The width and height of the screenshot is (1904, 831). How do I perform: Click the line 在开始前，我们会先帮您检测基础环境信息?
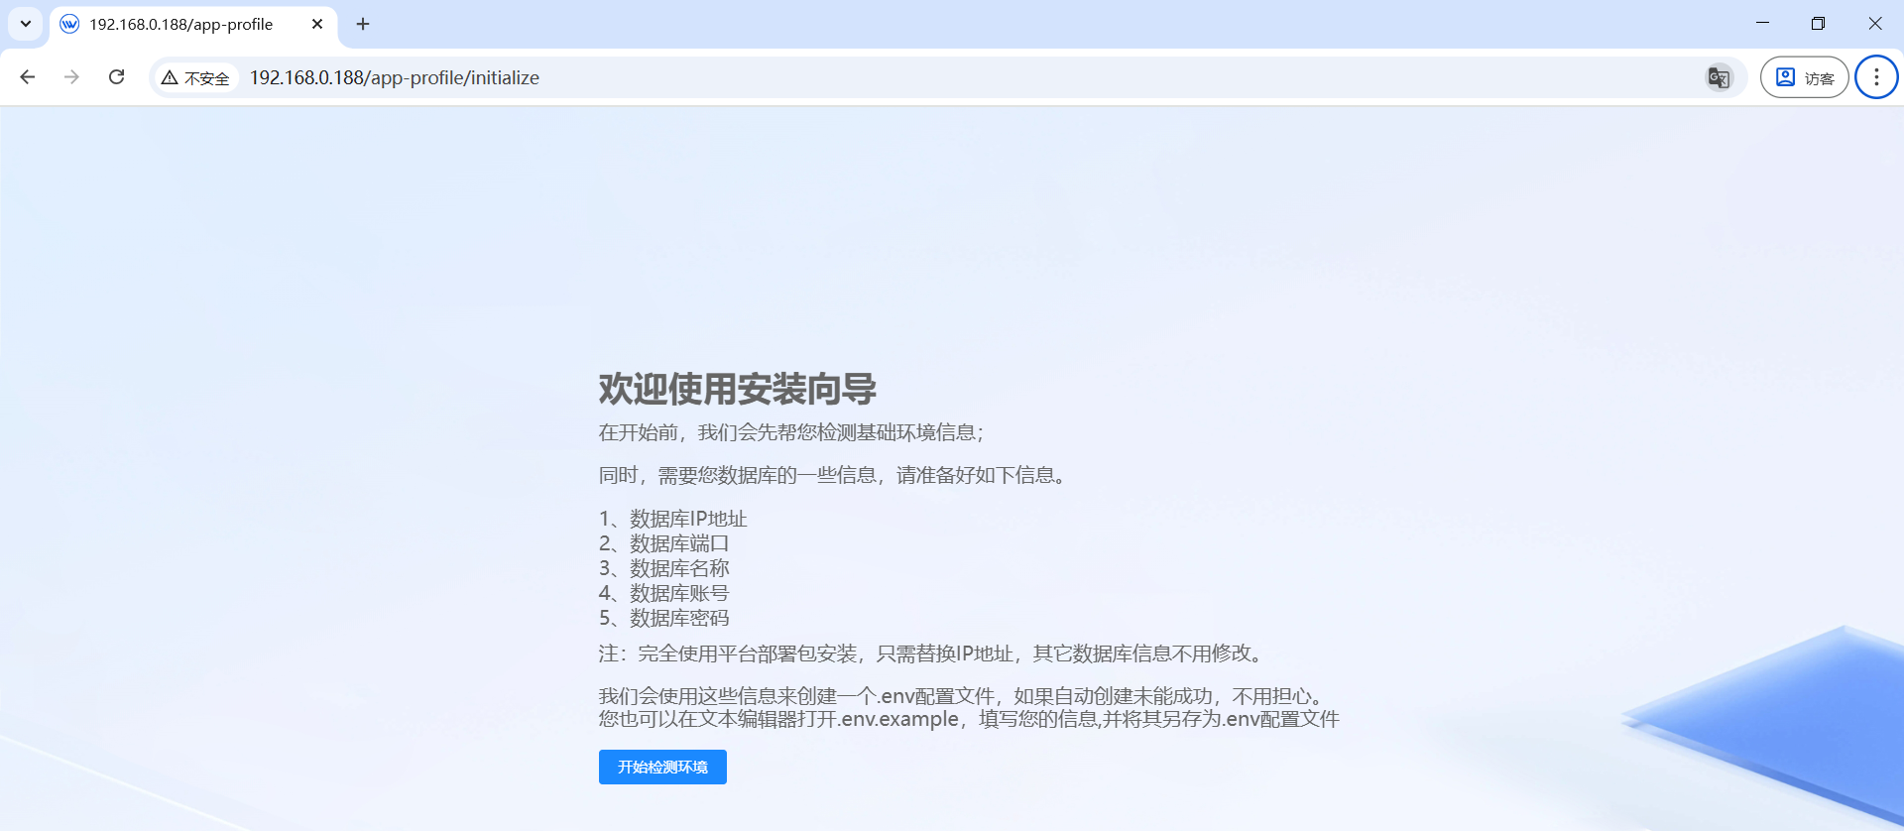(x=791, y=432)
